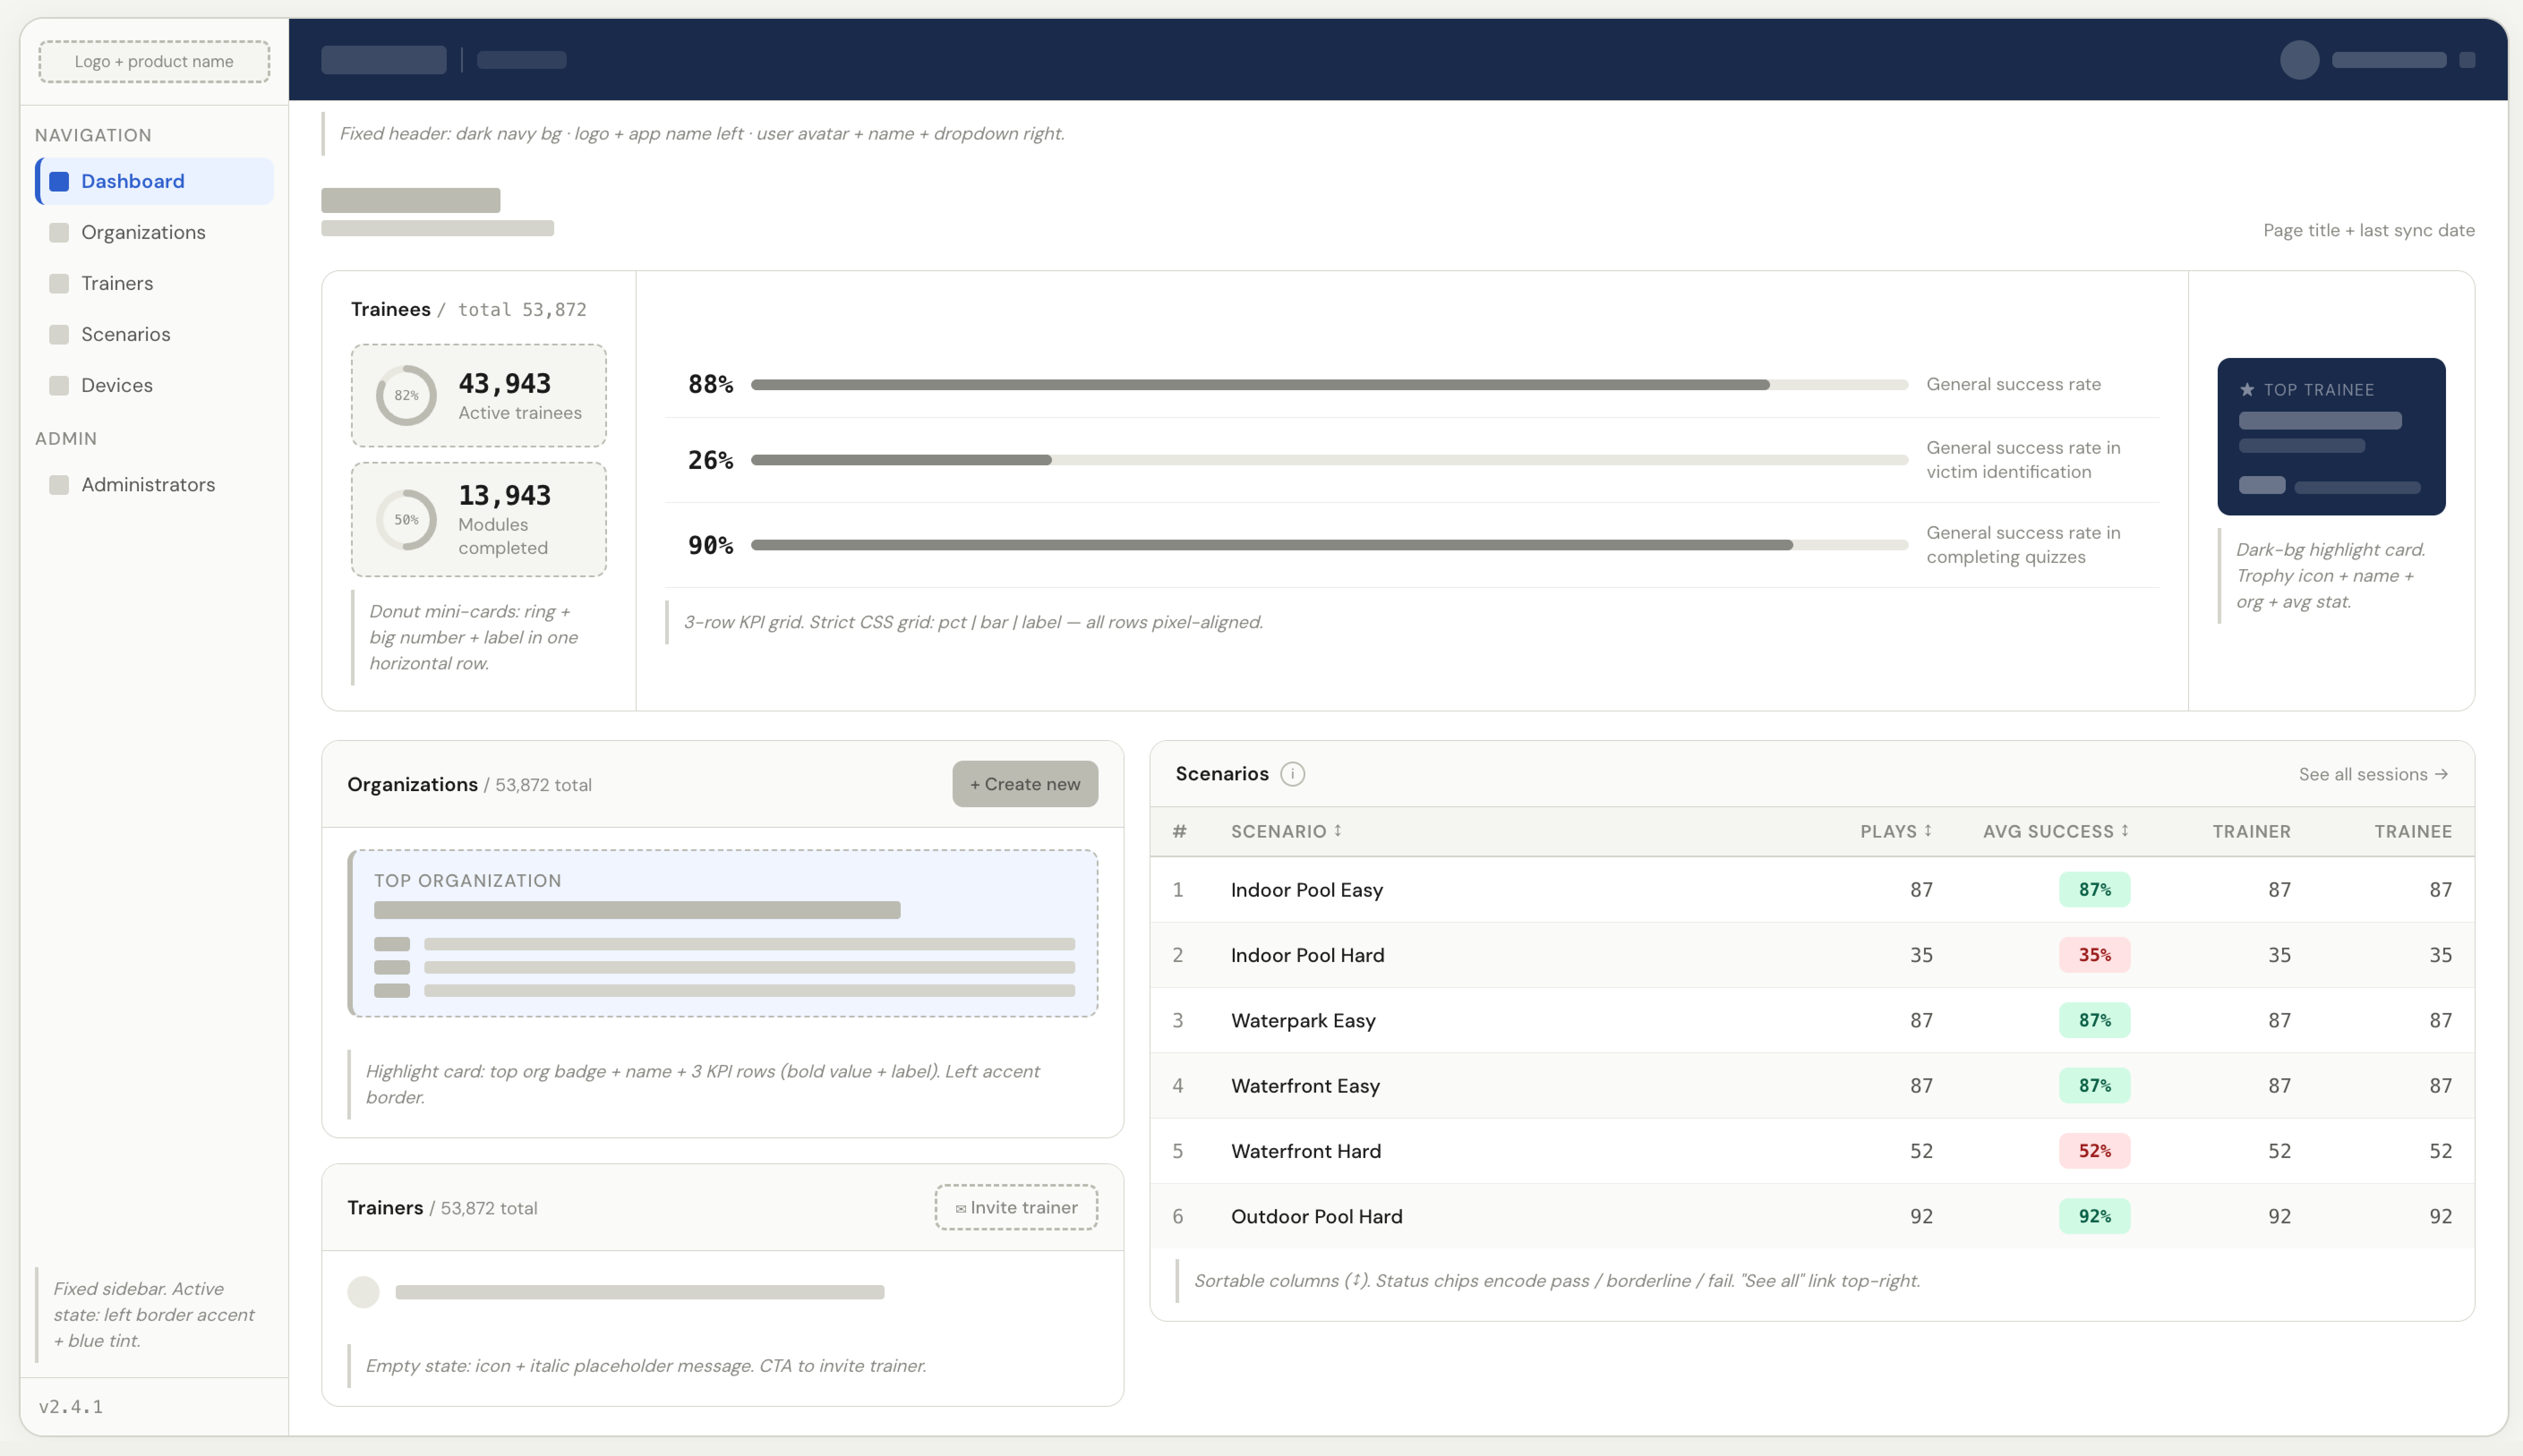Click the trainer avatar placeholder circle
This screenshot has width=2523, height=1456.
[x=363, y=1291]
